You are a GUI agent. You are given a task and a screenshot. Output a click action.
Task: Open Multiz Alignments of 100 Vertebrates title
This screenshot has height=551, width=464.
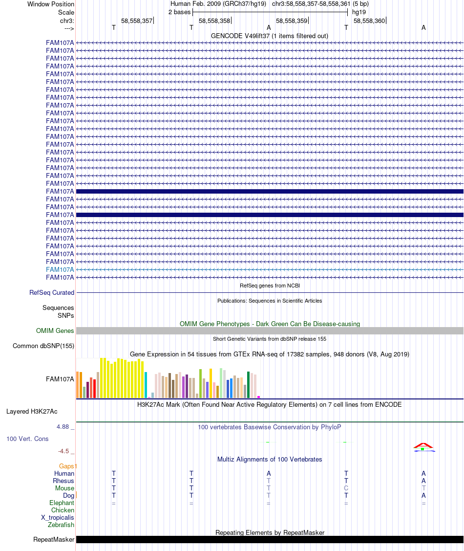[270, 459]
